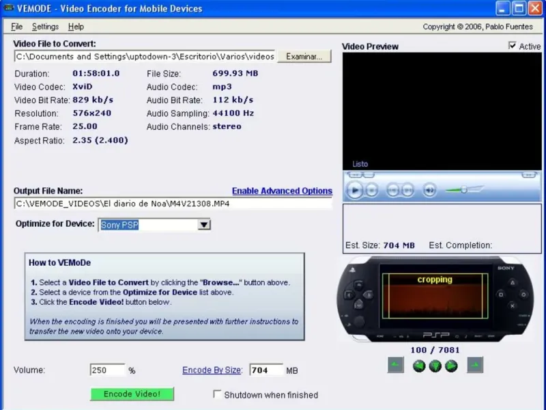Viewport: 546px width, 410px height.
Task: Adjust the preview player volume slider
Action: [x=463, y=189]
